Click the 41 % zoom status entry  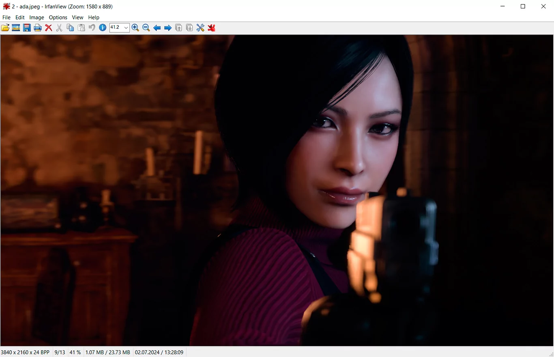tap(75, 352)
